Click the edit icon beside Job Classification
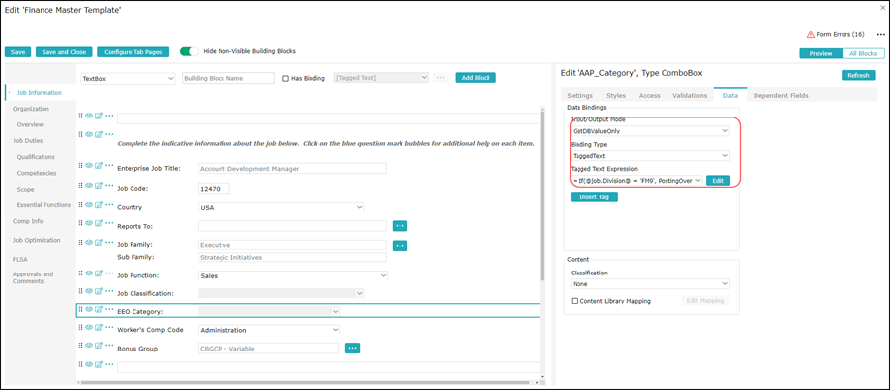 99,291
